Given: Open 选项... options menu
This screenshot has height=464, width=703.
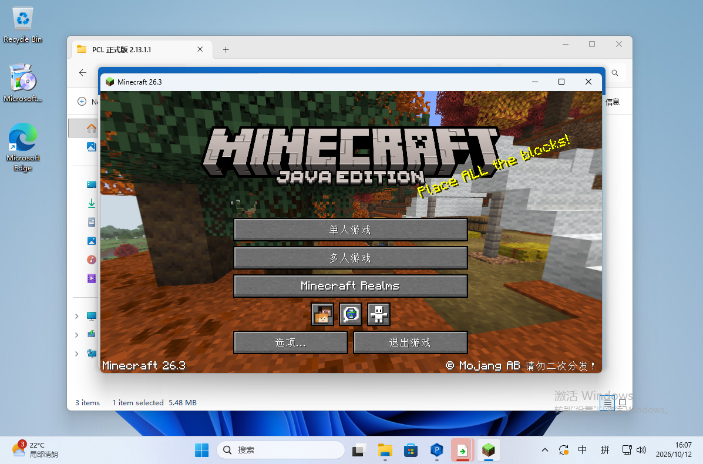Looking at the screenshot, I should point(291,342).
